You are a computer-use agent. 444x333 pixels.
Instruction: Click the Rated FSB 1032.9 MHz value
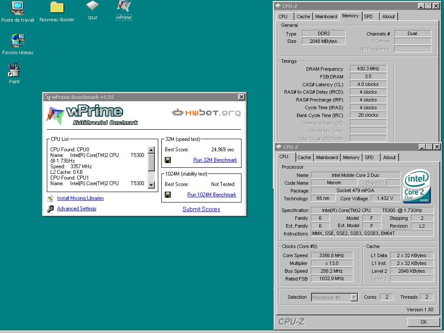pos(332,279)
